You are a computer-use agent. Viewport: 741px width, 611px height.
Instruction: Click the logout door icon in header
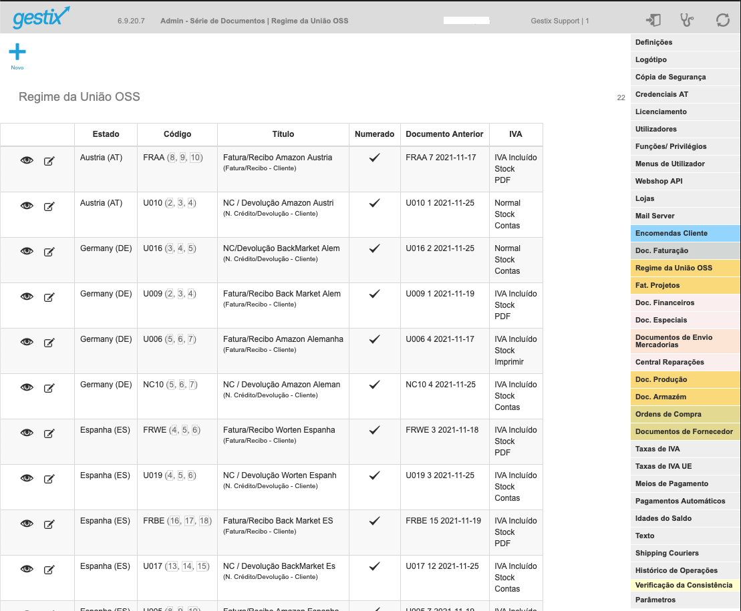pyautogui.click(x=653, y=20)
